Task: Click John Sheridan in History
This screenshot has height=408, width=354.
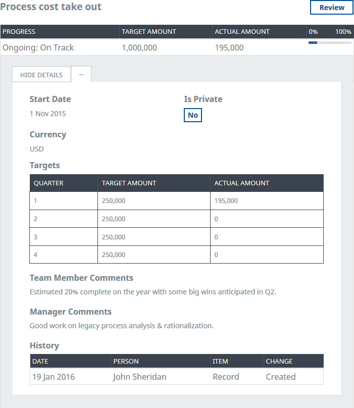Action: (139, 377)
